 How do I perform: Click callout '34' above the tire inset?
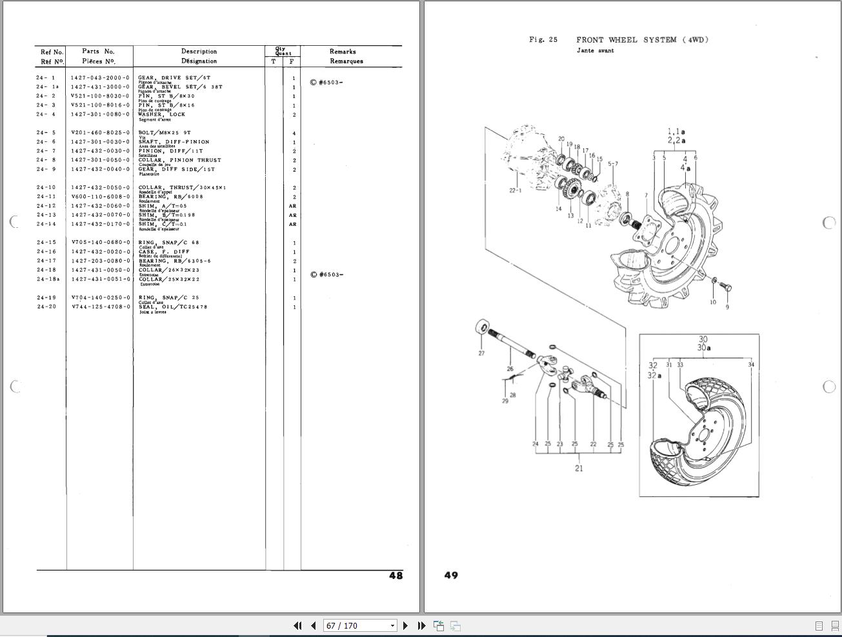751,365
